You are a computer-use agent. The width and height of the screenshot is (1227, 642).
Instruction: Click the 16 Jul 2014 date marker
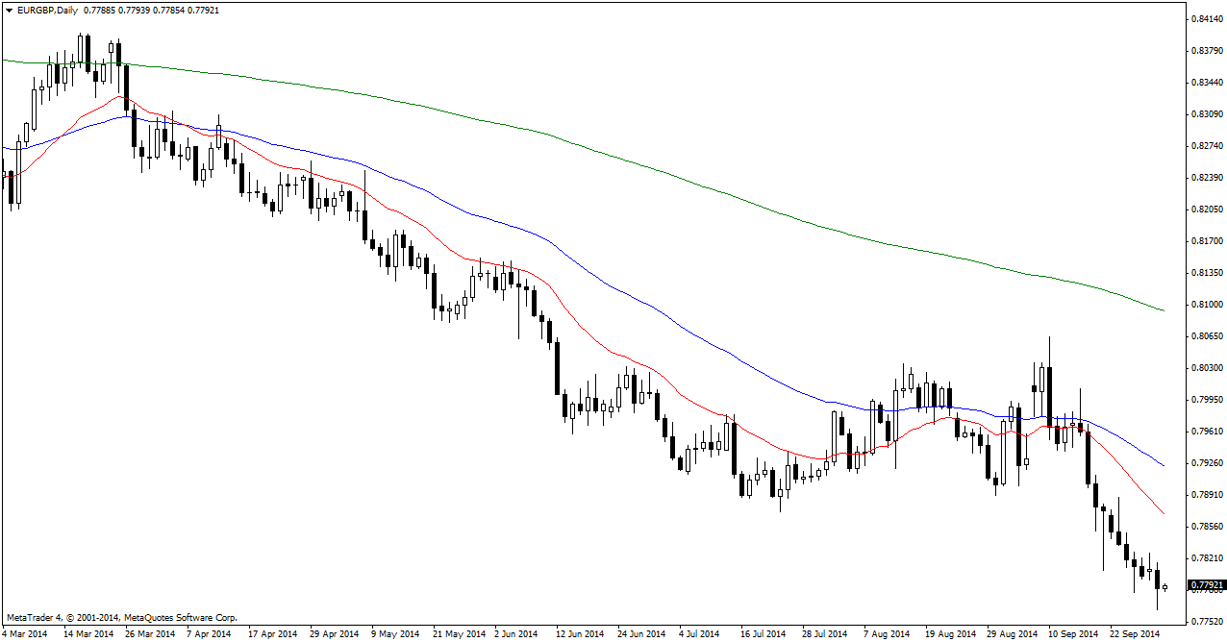[x=763, y=634]
